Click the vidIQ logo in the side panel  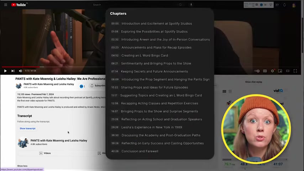(278, 90)
